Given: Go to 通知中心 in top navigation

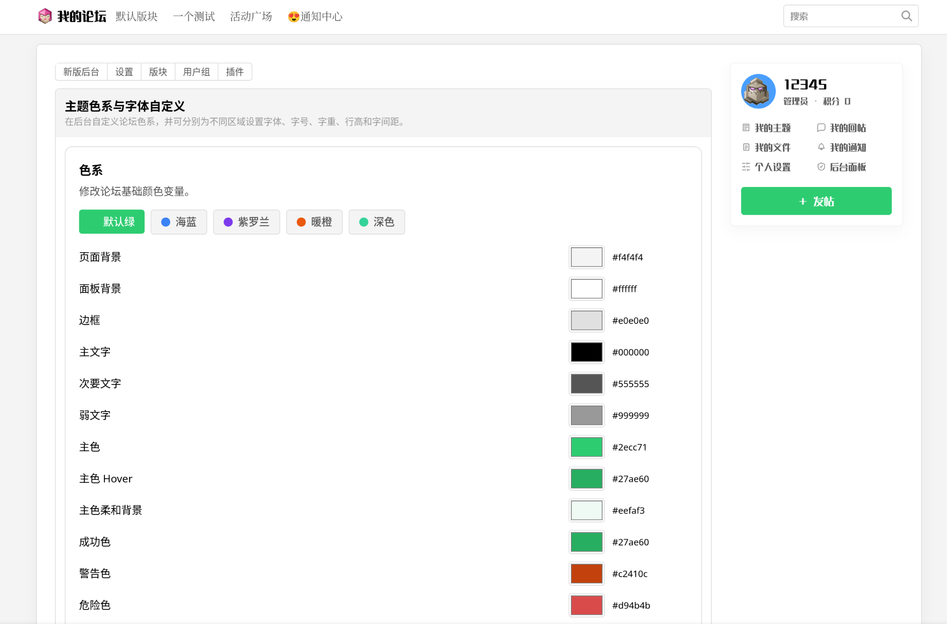Looking at the screenshot, I should coord(315,17).
